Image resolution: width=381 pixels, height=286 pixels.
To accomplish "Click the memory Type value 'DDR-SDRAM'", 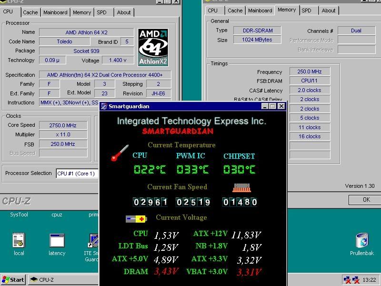I will (258, 31).
